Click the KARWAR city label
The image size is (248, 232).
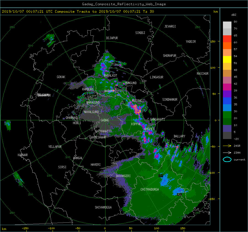tap(23, 155)
